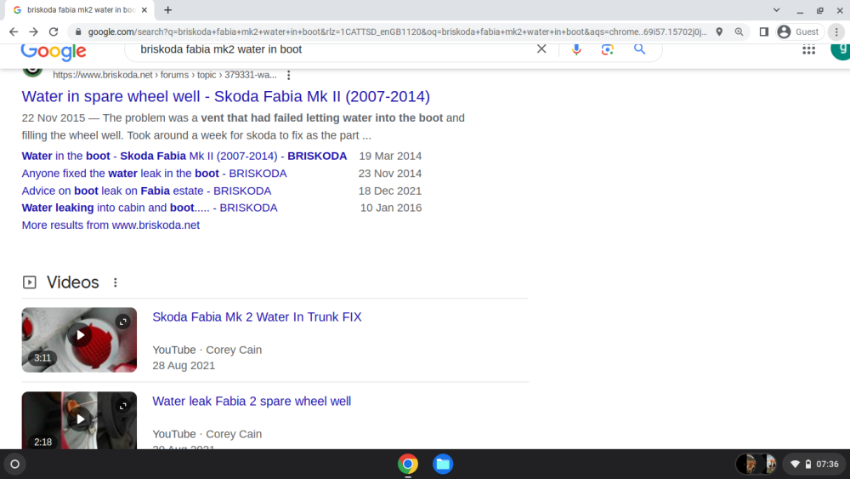Clear the search box with the X
The width and height of the screenshot is (850, 479).
[541, 48]
